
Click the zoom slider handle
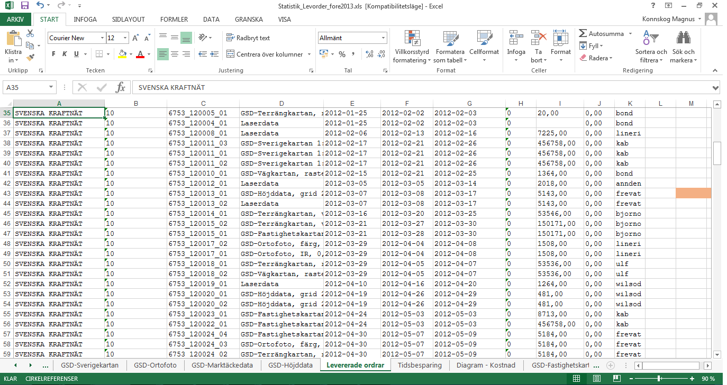click(658, 379)
